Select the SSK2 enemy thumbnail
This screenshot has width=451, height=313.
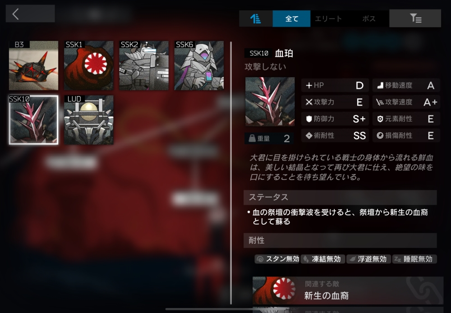[144, 65]
